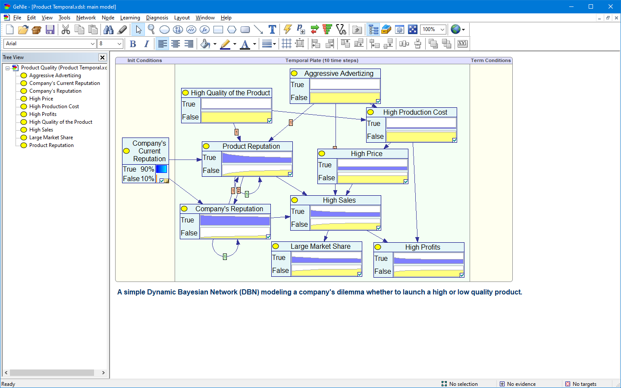Select High Profits in the tree view
This screenshot has height=388, width=621.
pos(43,114)
